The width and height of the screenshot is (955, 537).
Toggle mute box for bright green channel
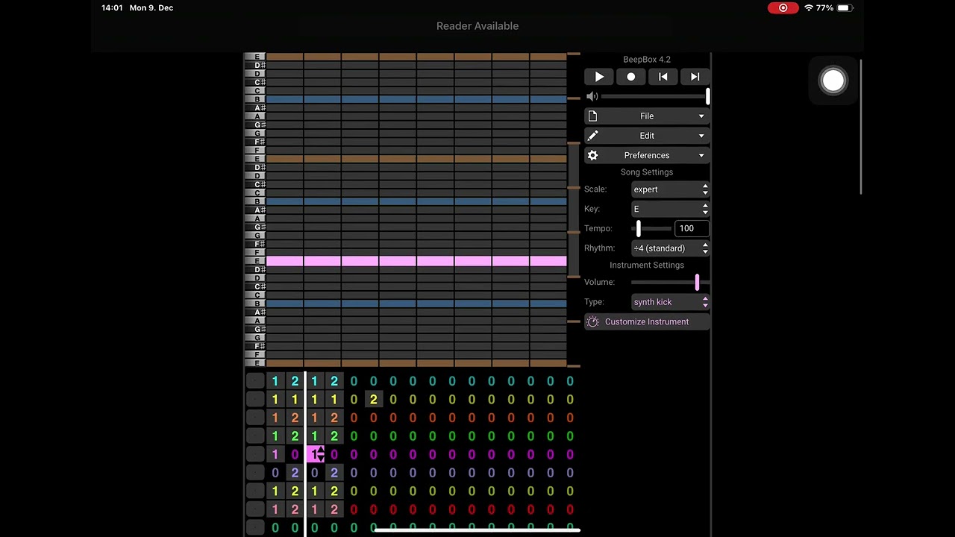click(x=255, y=436)
